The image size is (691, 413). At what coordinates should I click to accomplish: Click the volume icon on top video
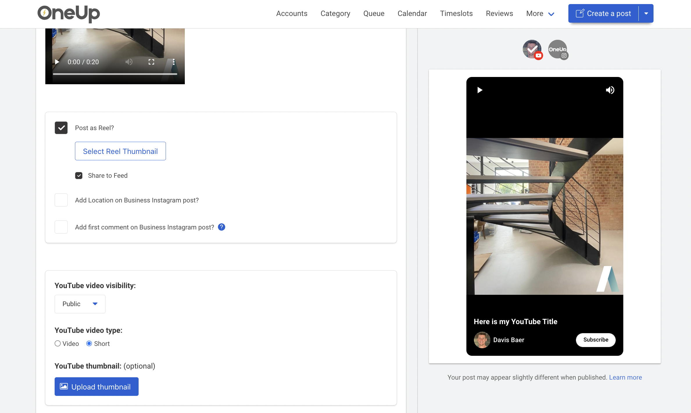tap(129, 61)
